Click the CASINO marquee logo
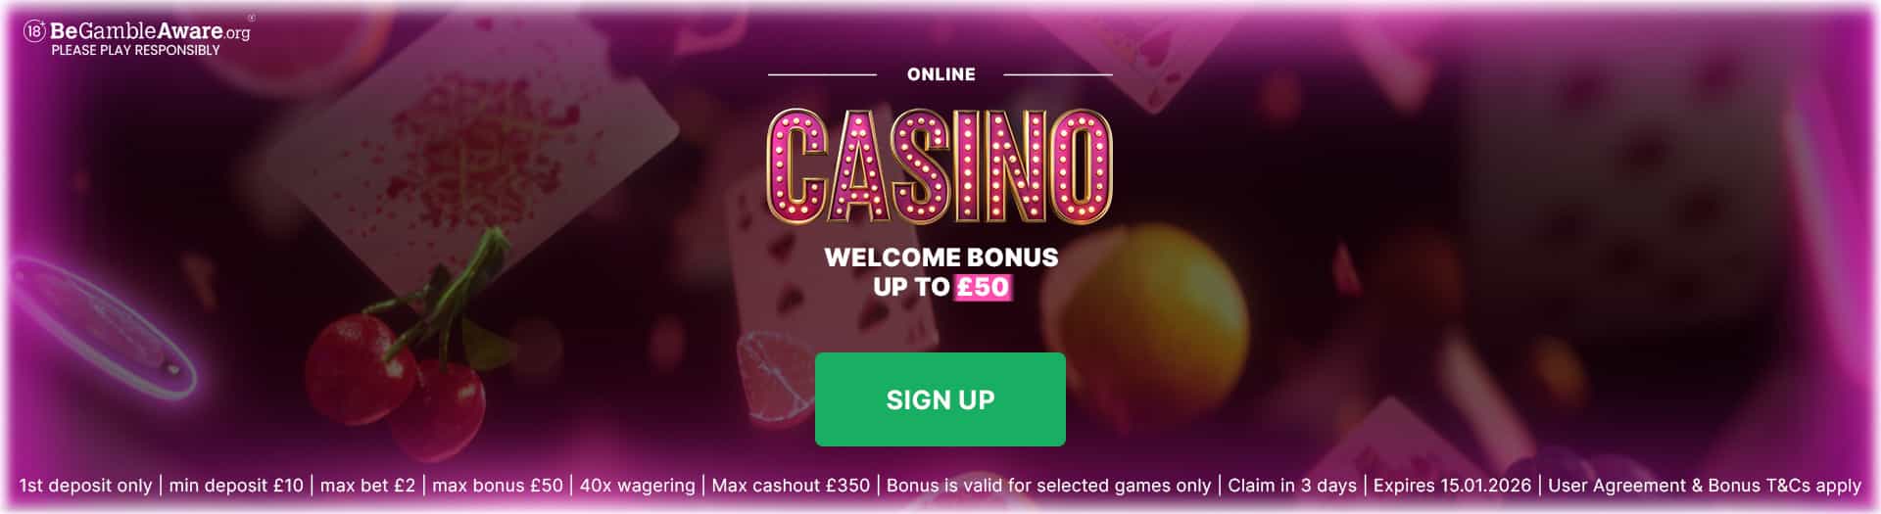Screen dimensions: 1881x514 pyautogui.click(x=940, y=166)
